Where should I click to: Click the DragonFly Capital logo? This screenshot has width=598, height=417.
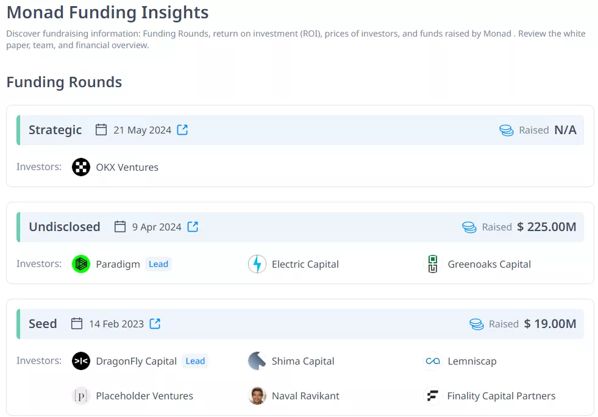pyautogui.click(x=81, y=361)
